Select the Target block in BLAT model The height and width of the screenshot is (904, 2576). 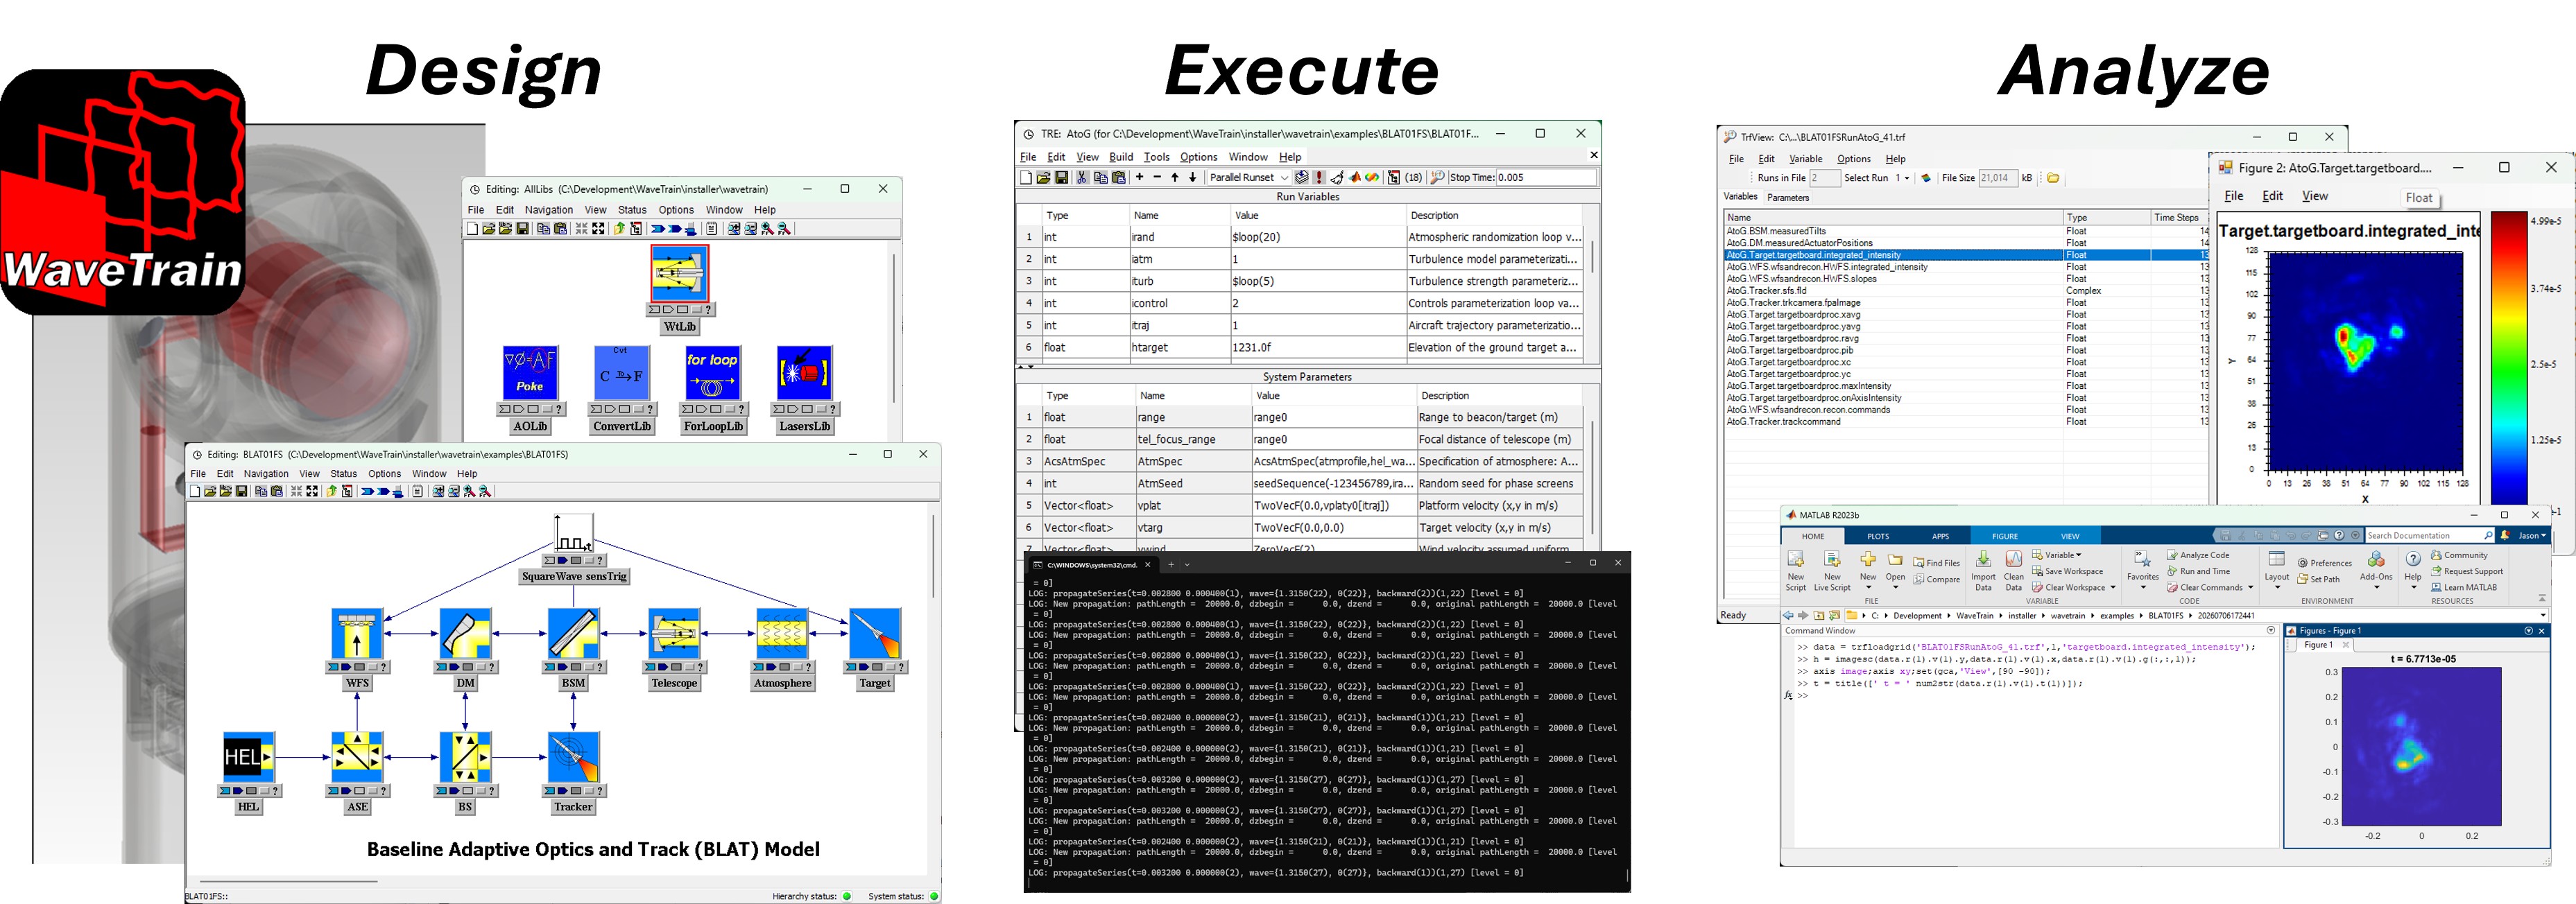coord(874,633)
